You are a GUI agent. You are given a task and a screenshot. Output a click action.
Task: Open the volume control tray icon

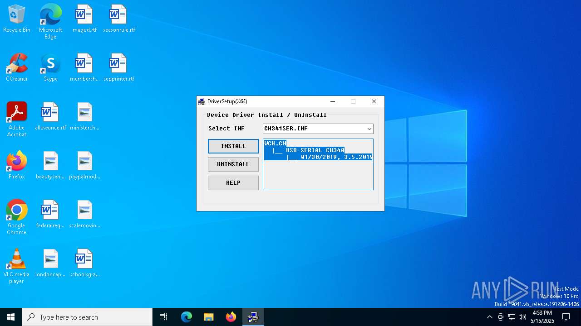click(x=522, y=317)
